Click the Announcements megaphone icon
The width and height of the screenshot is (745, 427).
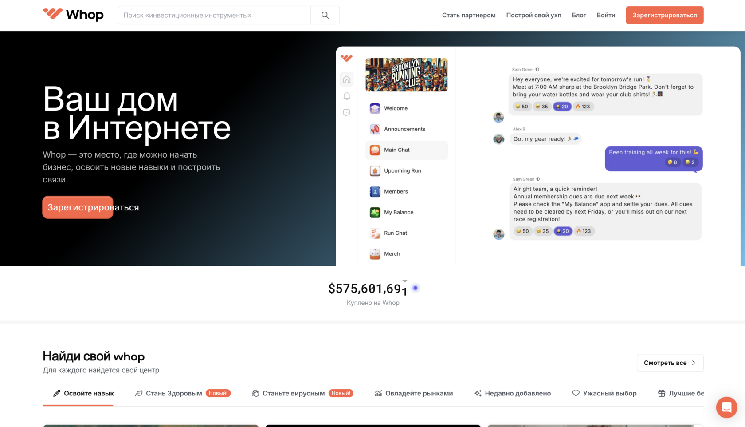click(x=375, y=129)
